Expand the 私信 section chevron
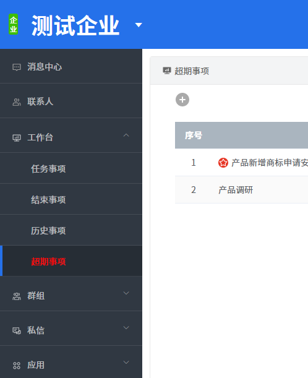The image size is (308, 378). click(126, 328)
